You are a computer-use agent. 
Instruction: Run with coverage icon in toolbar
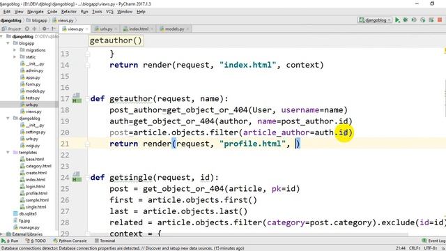pos(414,20)
